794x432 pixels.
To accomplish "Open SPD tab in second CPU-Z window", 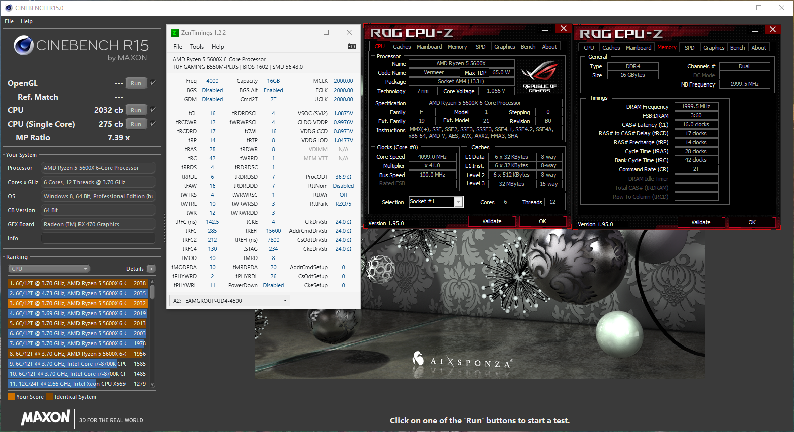I will click(690, 48).
